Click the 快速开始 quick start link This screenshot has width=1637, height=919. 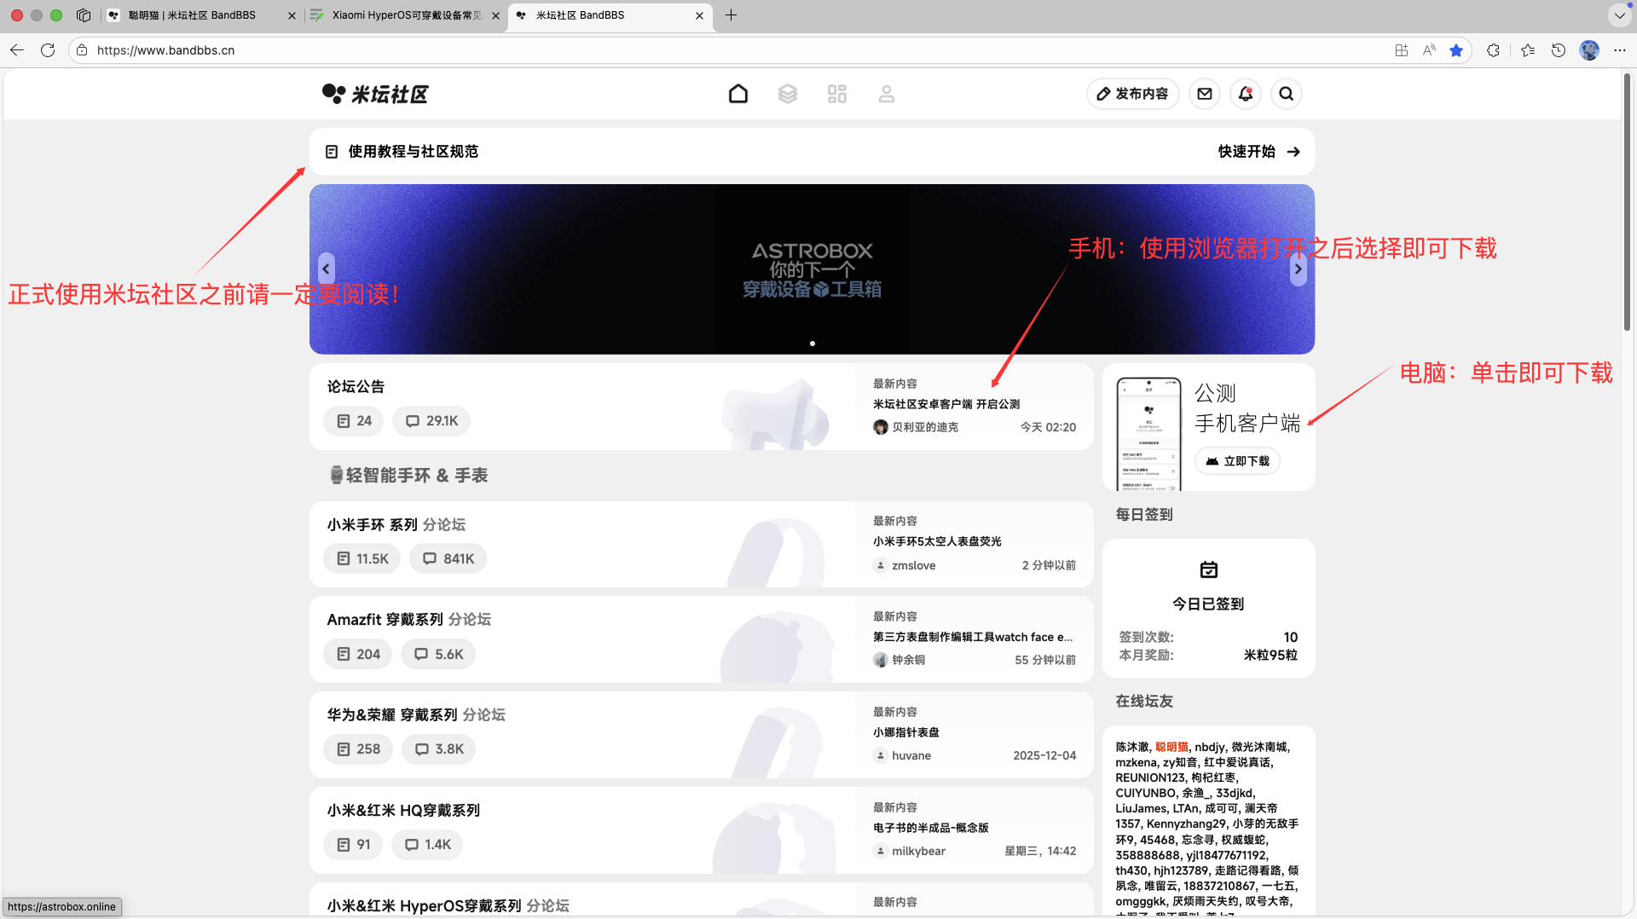(x=1258, y=152)
